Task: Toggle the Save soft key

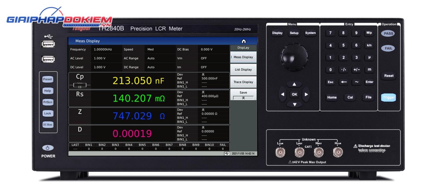Action: click(243, 94)
